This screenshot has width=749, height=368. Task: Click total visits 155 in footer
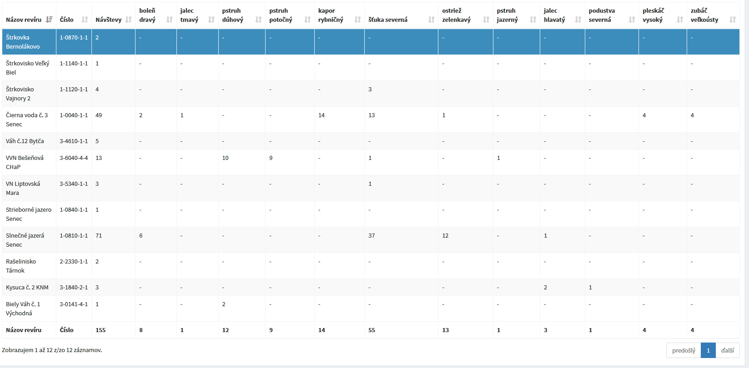(101, 330)
